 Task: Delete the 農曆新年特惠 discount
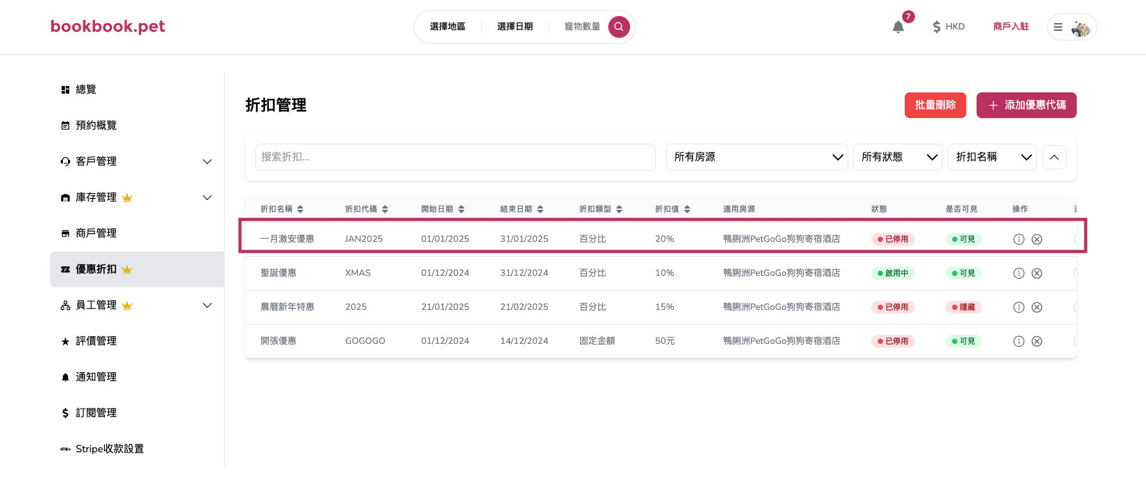[1037, 307]
